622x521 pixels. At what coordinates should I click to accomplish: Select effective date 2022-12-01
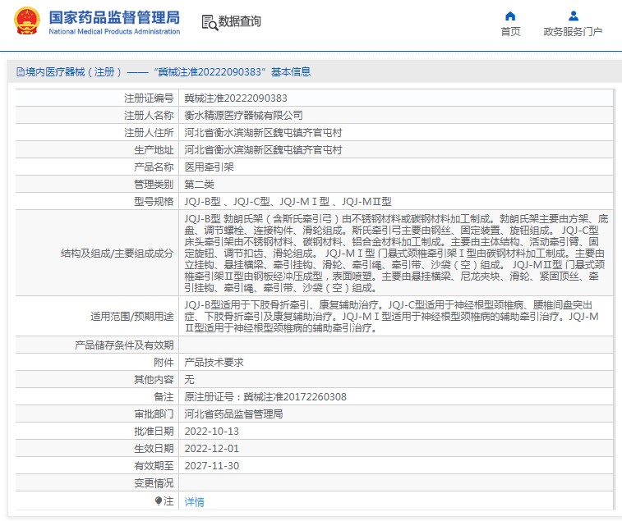pyautogui.click(x=211, y=449)
